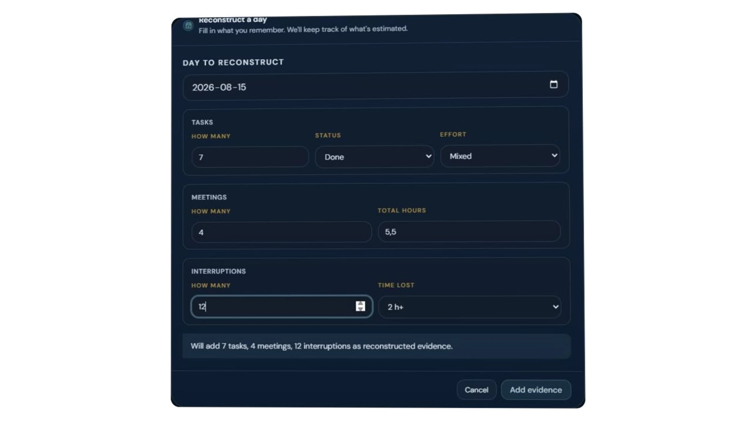This screenshot has width=751, height=422.
Task: Open the Time Lost dropdown showing 2 h+
Action: click(x=470, y=307)
